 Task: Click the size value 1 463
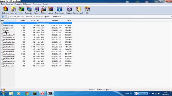coord(23,45)
